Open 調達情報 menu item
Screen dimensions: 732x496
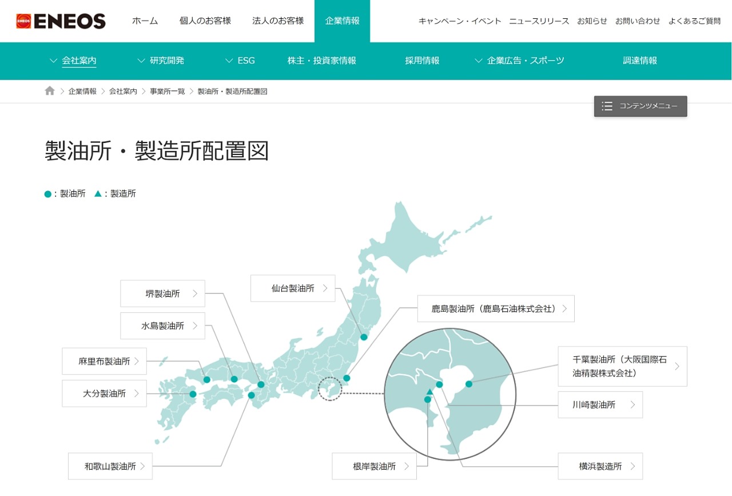(x=640, y=61)
